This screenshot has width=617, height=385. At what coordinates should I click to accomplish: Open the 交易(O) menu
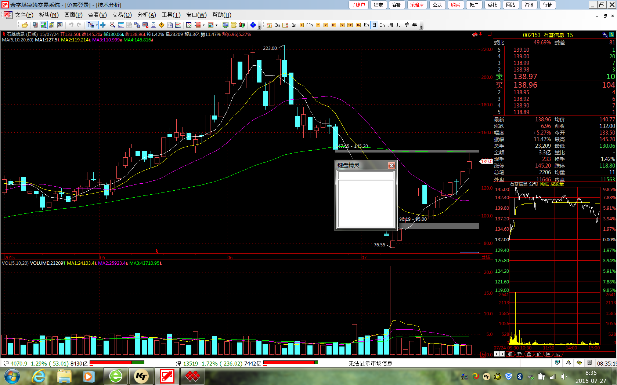point(122,15)
